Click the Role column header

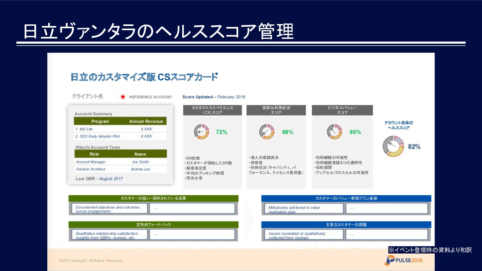coord(94,154)
